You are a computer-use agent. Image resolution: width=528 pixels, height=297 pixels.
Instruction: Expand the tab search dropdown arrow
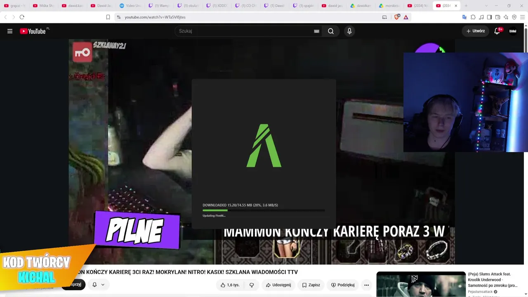[486, 6]
